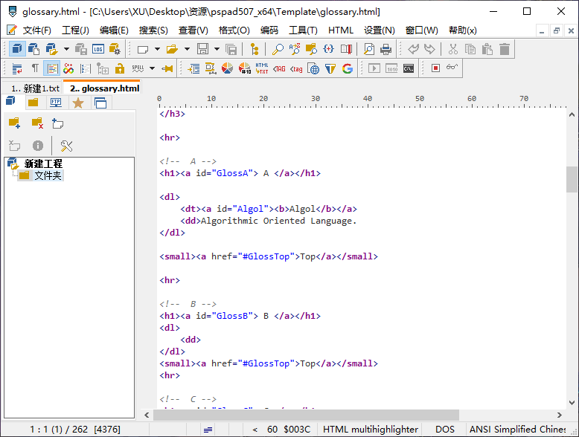579x437 pixels.
Task: Click the Google search icon
Action: coord(347,68)
